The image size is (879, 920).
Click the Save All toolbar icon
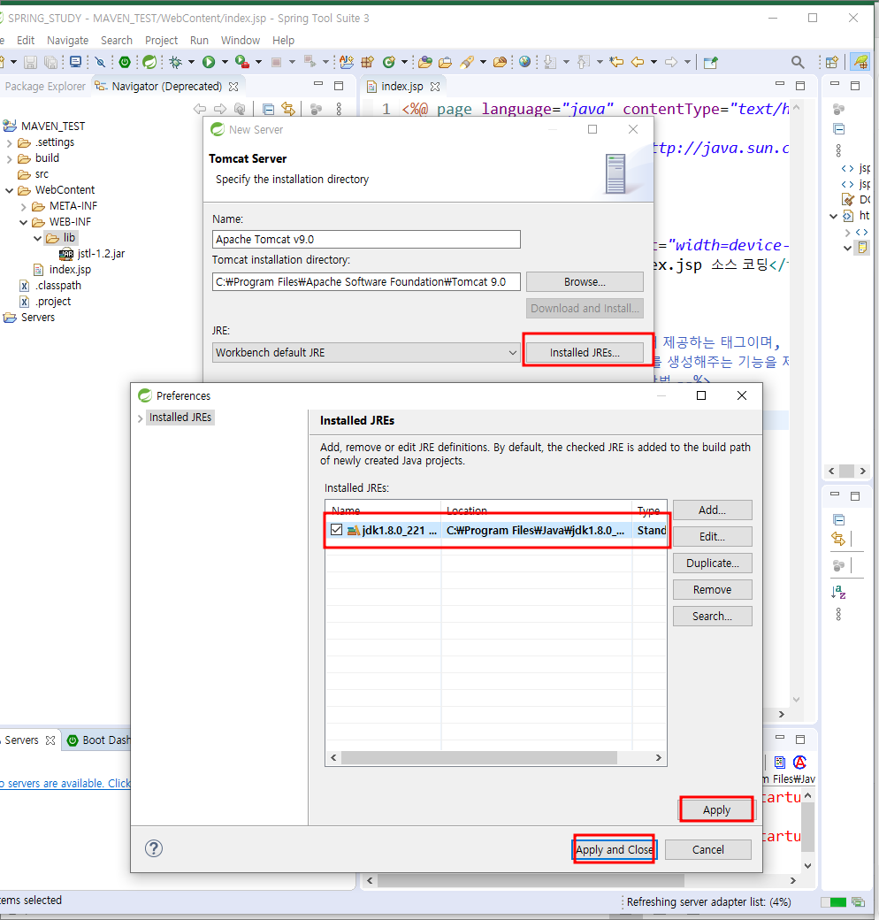click(x=51, y=62)
